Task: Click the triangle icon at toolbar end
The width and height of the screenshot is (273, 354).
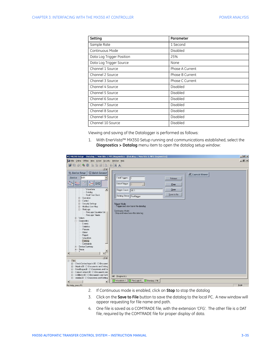Action: click(120, 165)
